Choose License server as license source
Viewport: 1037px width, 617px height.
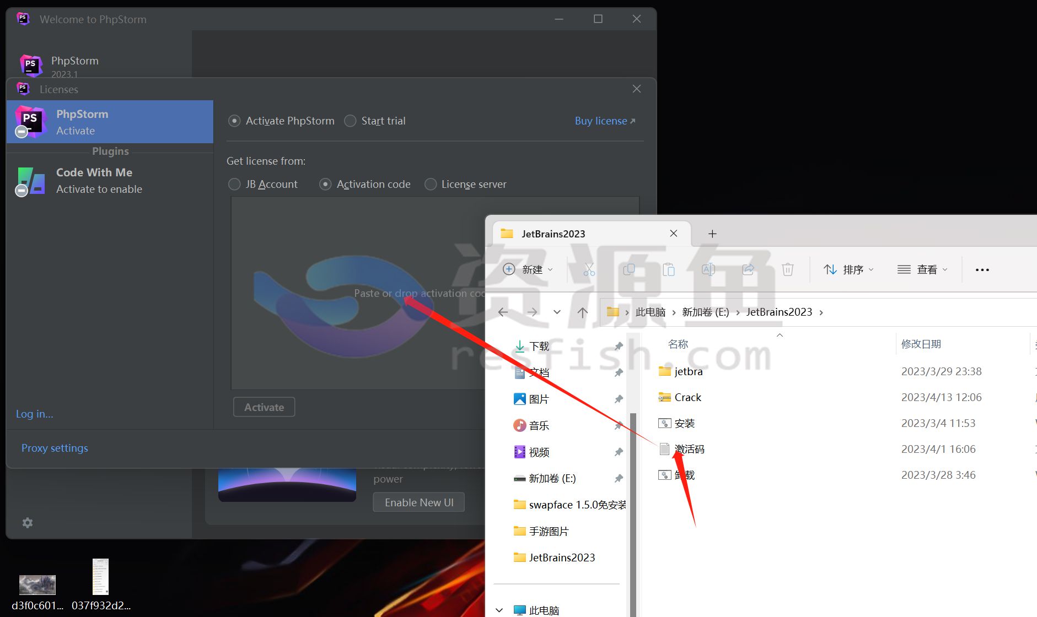tap(431, 184)
